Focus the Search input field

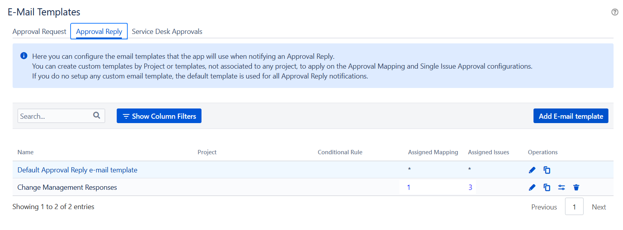pyautogui.click(x=55, y=116)
